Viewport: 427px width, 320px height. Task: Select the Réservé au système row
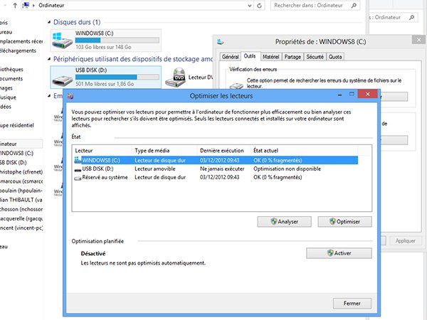[216, 177]
